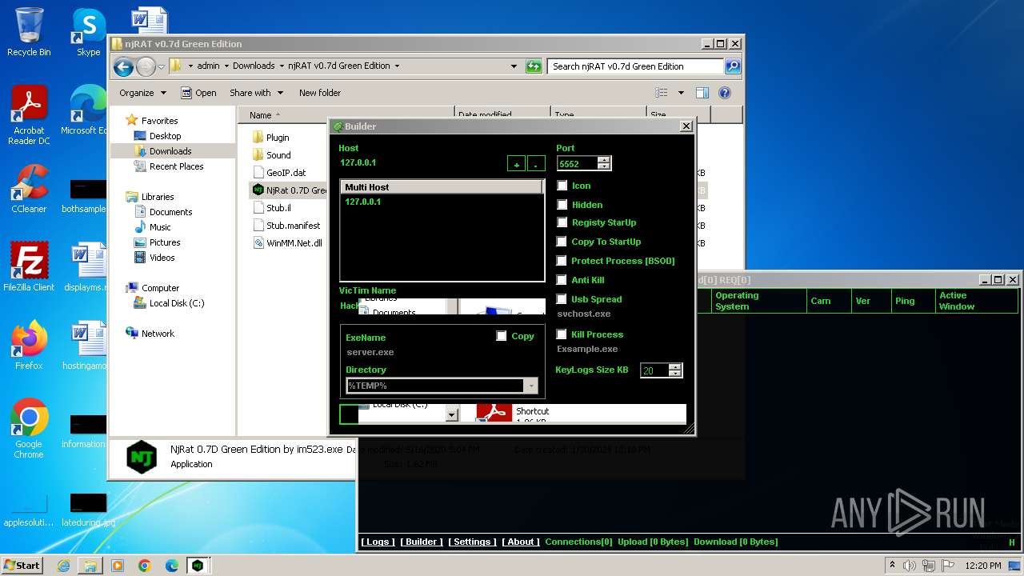
Task: Toggle the preview pane icon
Action: (702, 93)
